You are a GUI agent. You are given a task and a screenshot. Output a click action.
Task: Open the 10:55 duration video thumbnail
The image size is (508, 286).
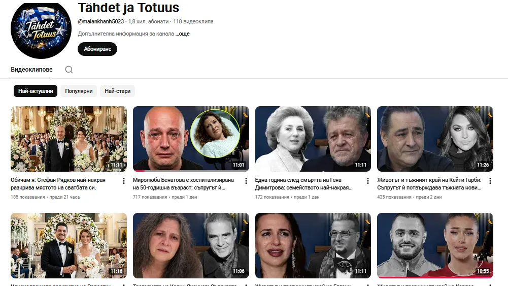coord(435,245)
